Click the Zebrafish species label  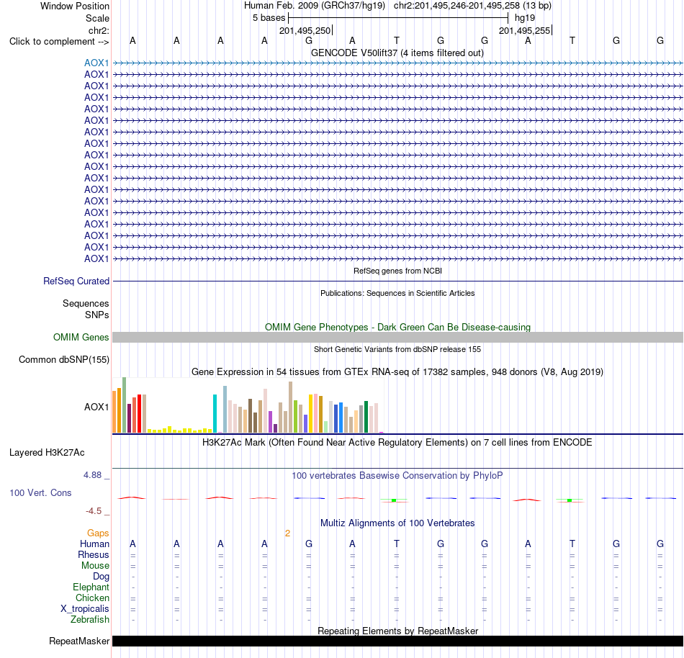click(x=90, y=619)
